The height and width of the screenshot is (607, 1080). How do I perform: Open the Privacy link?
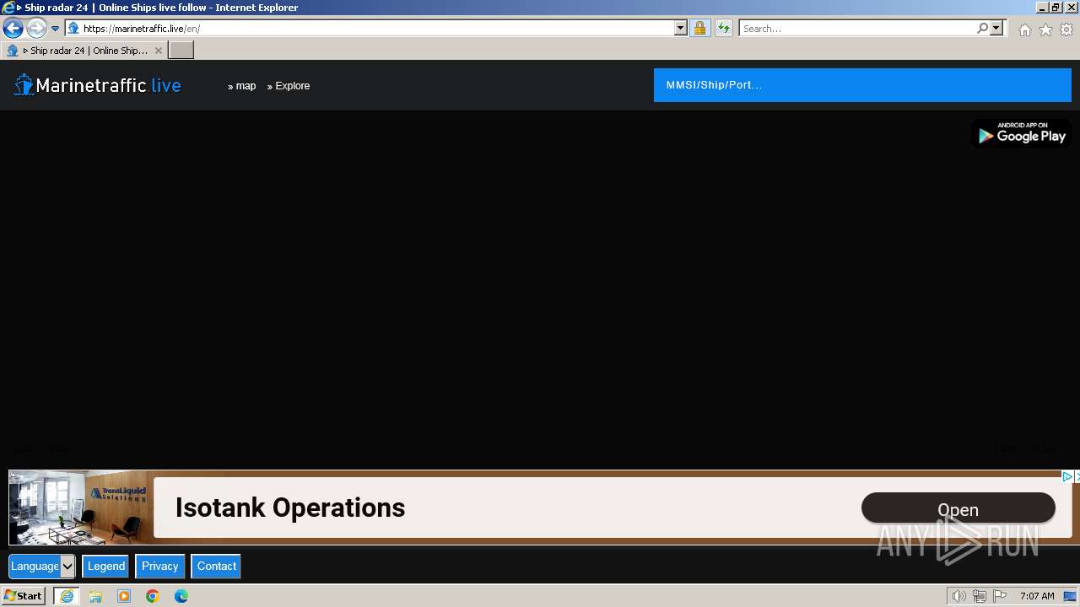(x=160, y=567)
